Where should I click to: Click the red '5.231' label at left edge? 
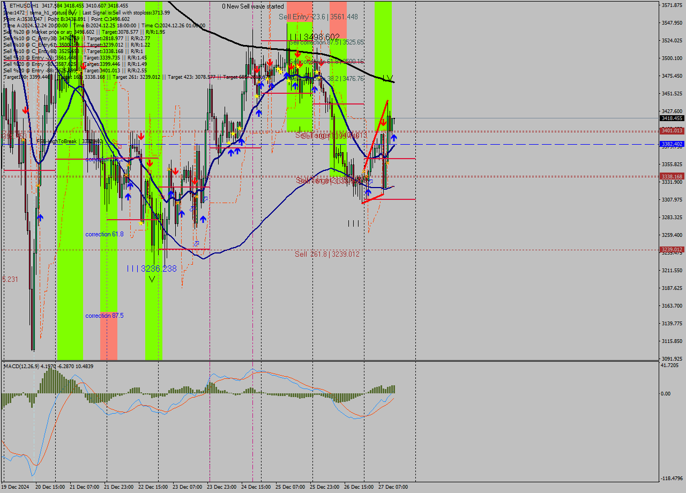[x=10, y=279]
